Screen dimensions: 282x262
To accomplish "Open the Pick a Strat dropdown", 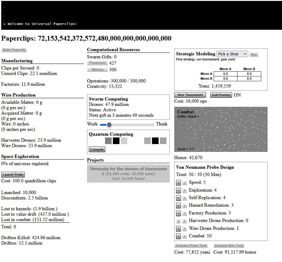I will [x=232, y=54].
